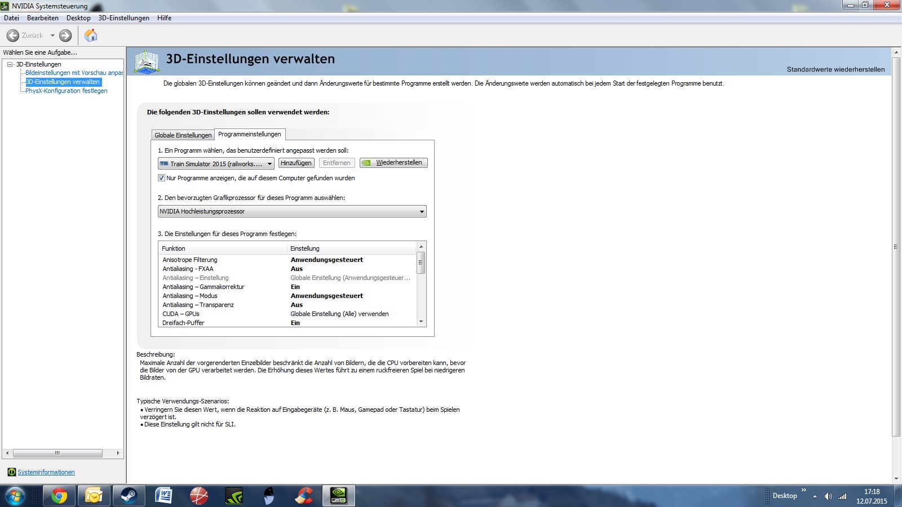Open the NVIDIA Hochleistungsprozessor dropdown
The image size is (902, 507).
tap(292, 211)
